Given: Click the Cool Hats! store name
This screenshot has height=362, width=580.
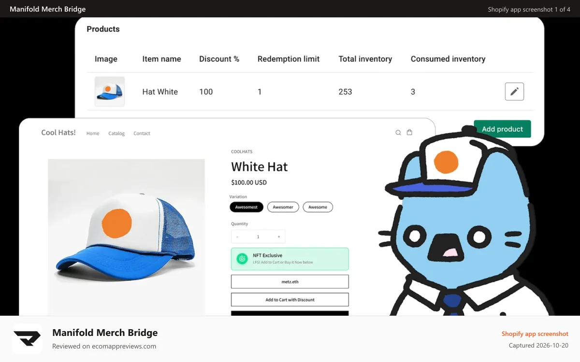Looking at the screenshot, I should (x=58, y=132).
